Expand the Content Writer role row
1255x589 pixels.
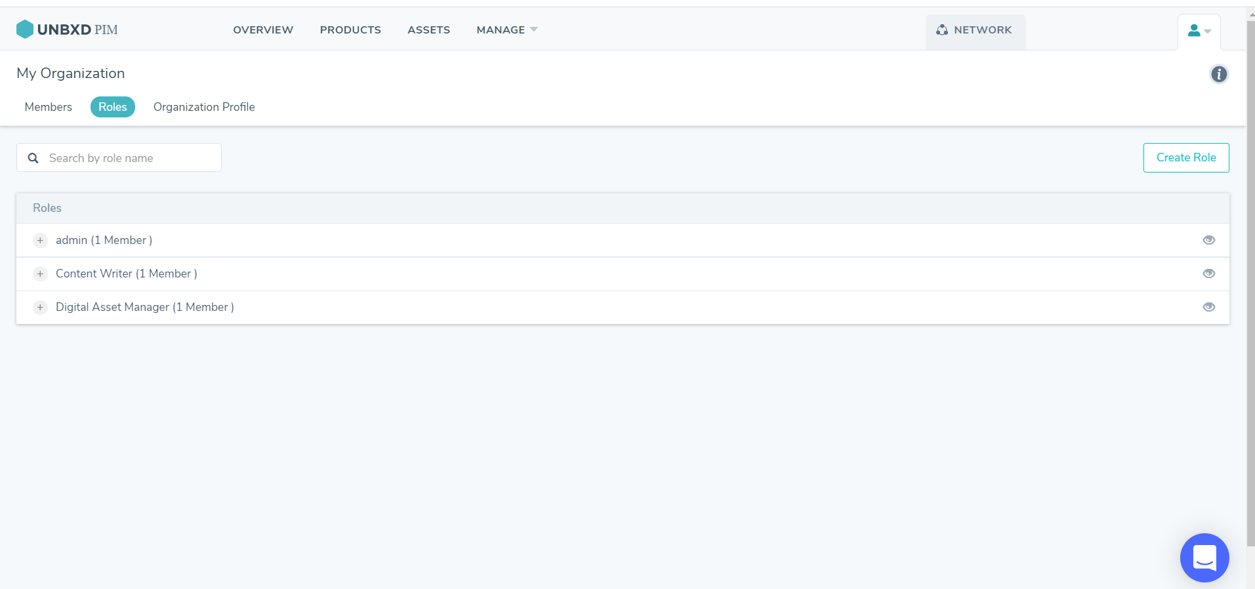click(x=40, y=274)
